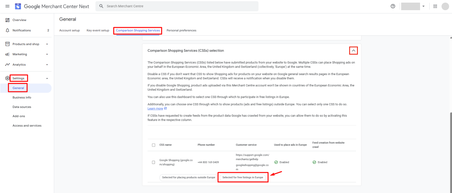This screenshot has width=452, height=193.
Task: Click the help question mark icon
Action: (393, 6)
